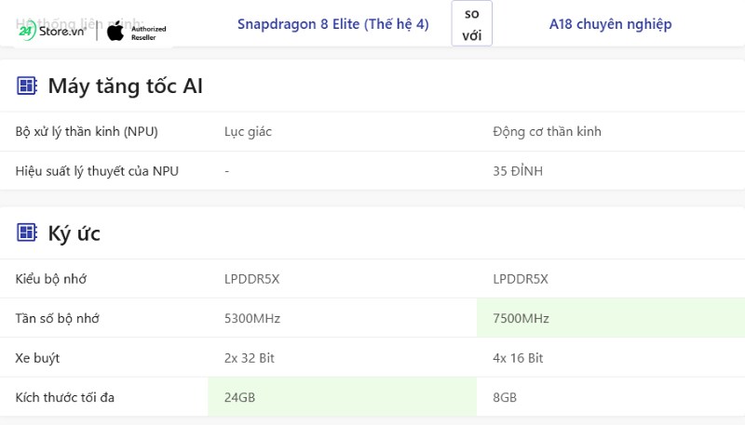Viewport: 745px width, 425px height.
Task: Click the 'Tần số bộ nhớ' label
Action: coord(57,318)
